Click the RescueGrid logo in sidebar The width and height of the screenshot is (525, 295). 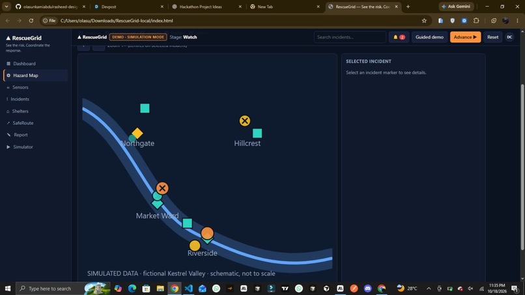(x=23, y=38)
